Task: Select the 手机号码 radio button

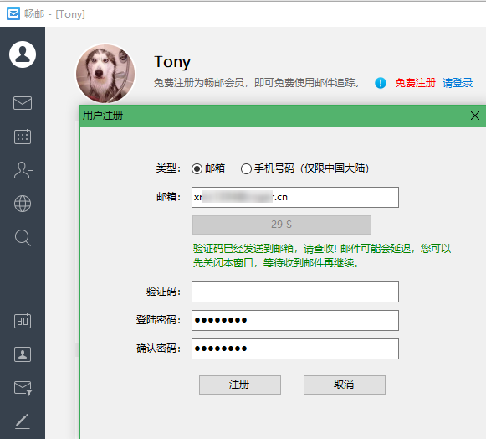Action: click(x=246, y=168)
